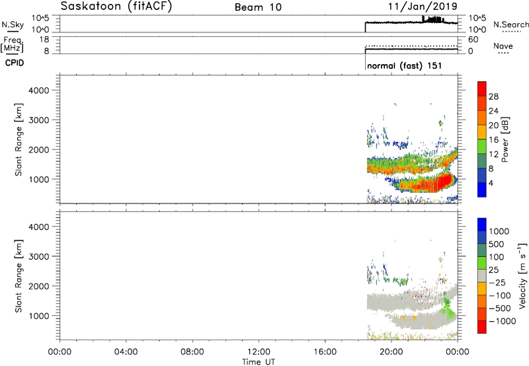Click the gray segment of Velocity color bar
The width and height of the screenshot is (529, 366).
482,275
